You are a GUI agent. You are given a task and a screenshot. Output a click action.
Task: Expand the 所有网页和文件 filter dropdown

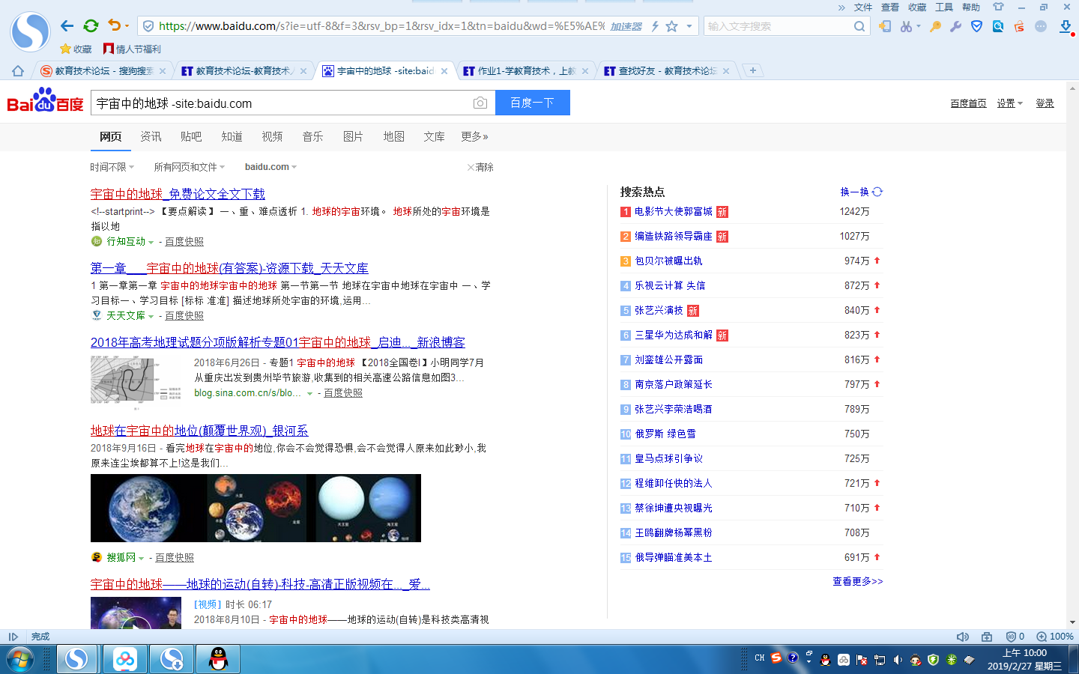(x=190, y=167)
